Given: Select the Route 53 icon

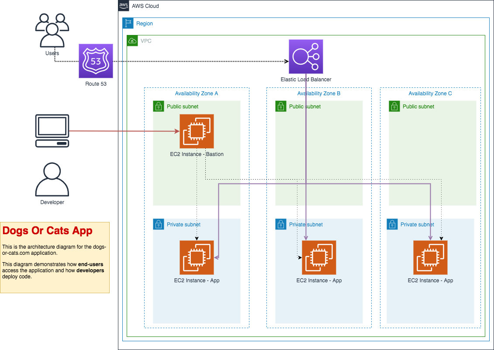Looking at the screenshot, I should (95, 61).
